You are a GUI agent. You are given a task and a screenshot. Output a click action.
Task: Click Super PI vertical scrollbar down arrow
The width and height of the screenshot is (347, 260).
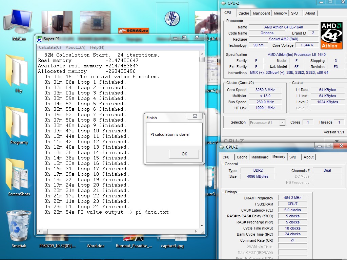(x=202, y=226)
